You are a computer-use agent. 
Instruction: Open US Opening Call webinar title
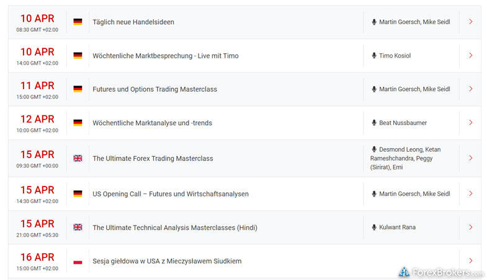pyautogui.click(x=170, y=194)
